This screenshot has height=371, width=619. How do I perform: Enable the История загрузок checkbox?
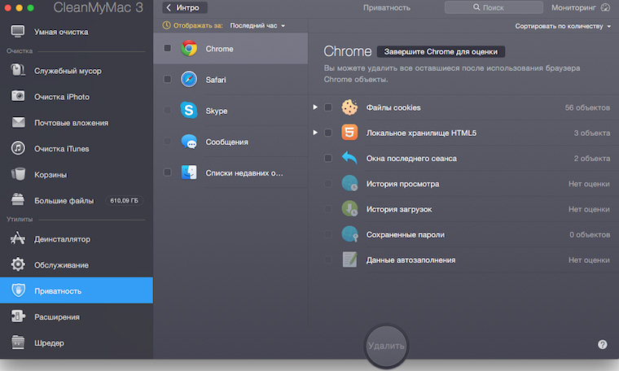(x=328, y=209)
